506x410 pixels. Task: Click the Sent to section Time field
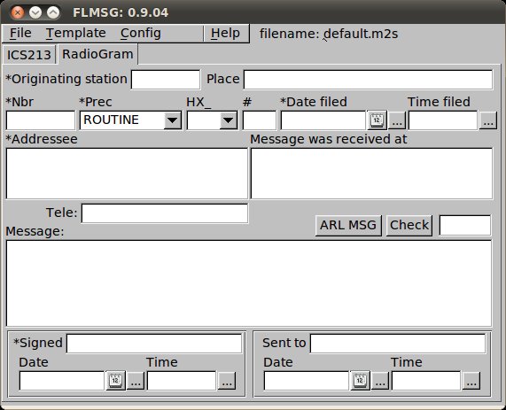click(426, 381)
